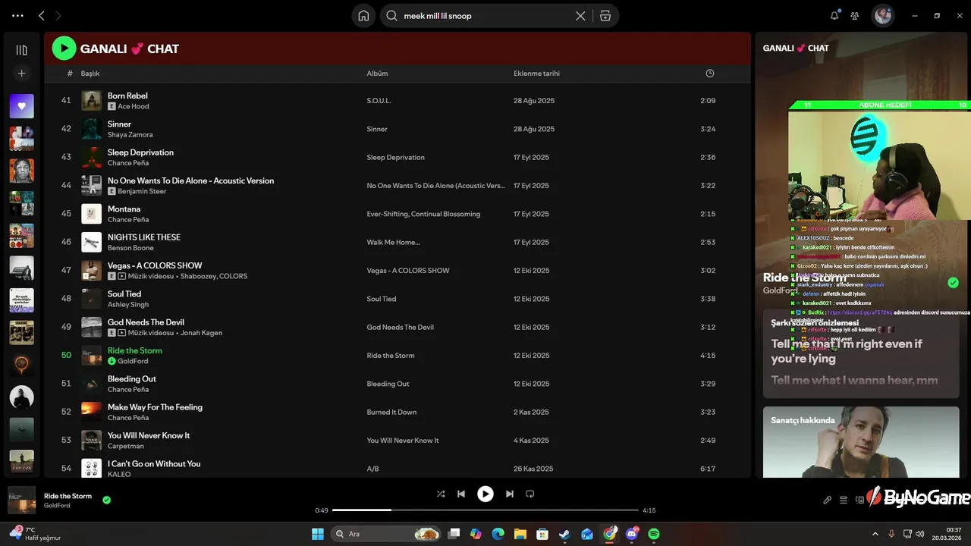Collapse Your Library sidebar icon

(x=21, y=50)
